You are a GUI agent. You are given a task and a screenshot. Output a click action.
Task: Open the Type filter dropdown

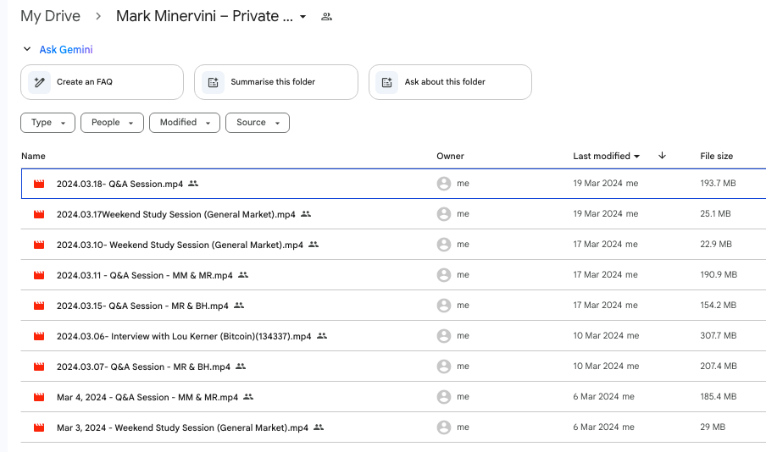point(47,123)
